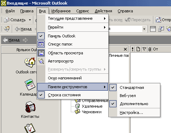
Task: Click the Outlook Today icon on advanced toolbar
Action: pos(7,29)
